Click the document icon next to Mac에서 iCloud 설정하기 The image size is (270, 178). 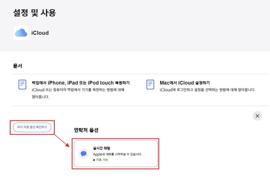pos(150,84)
